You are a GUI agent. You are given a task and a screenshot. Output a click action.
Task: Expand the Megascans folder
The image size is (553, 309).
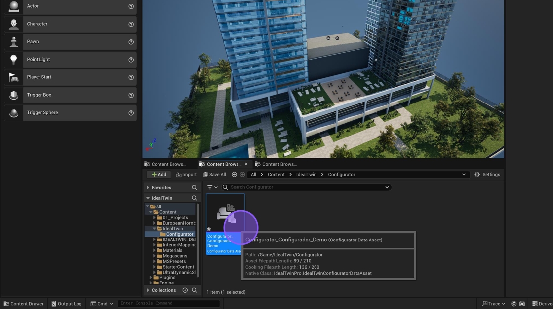tap(154, 256)
